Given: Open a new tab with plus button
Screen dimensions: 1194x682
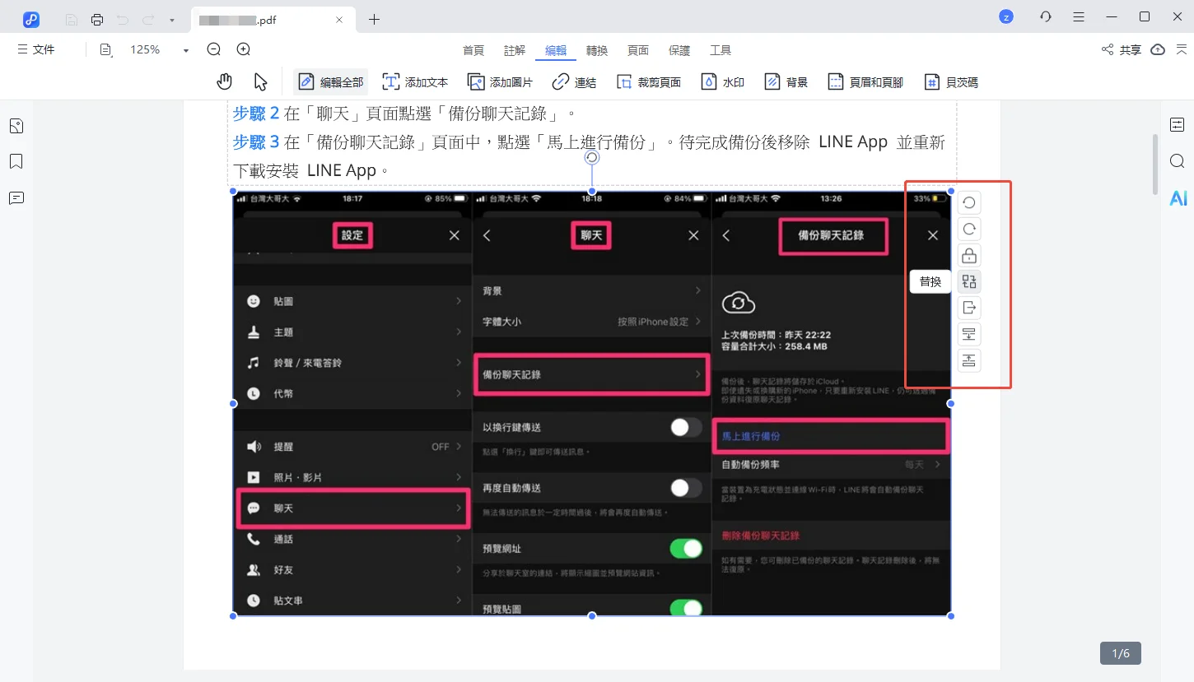Looking at the screenshot, I should pyautogui.click(x=375, y=19).
